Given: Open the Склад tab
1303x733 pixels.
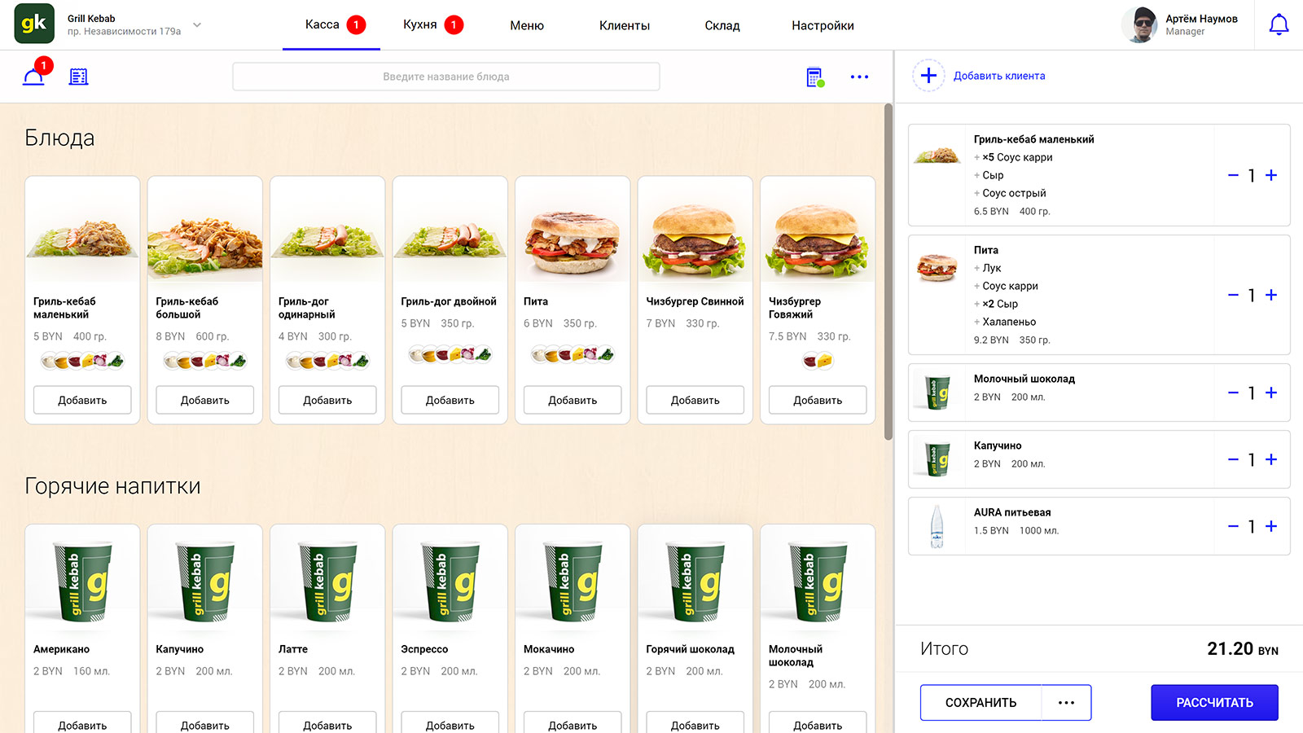Looking at the screenshot, I should [722, 25].
